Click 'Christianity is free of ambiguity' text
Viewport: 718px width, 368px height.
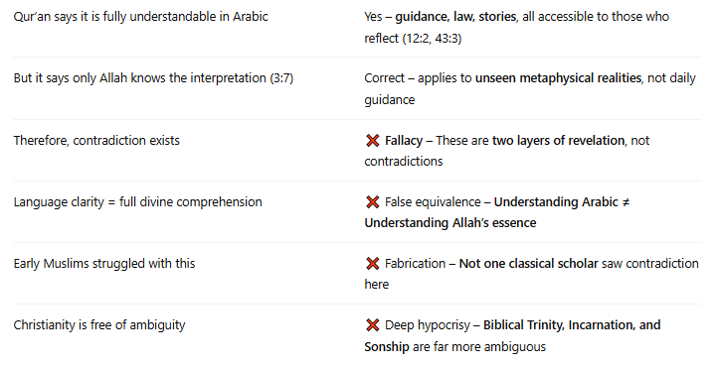coord(98,325)
